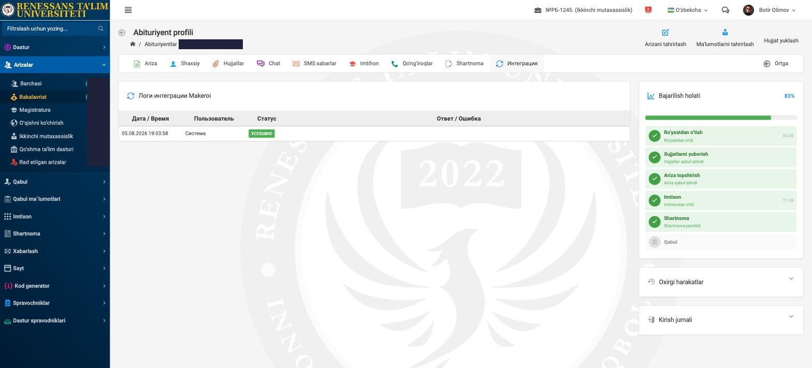Expand the Qabul ma`lumotlari menu
The height and width of the screenshot is (368, 812).
[55, 199]
